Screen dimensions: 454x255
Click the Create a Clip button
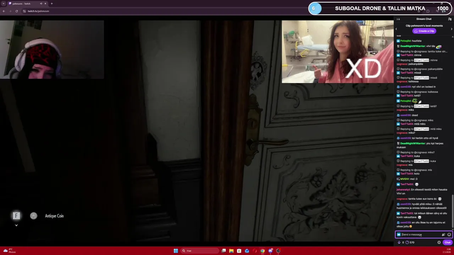tap(424, 31)
